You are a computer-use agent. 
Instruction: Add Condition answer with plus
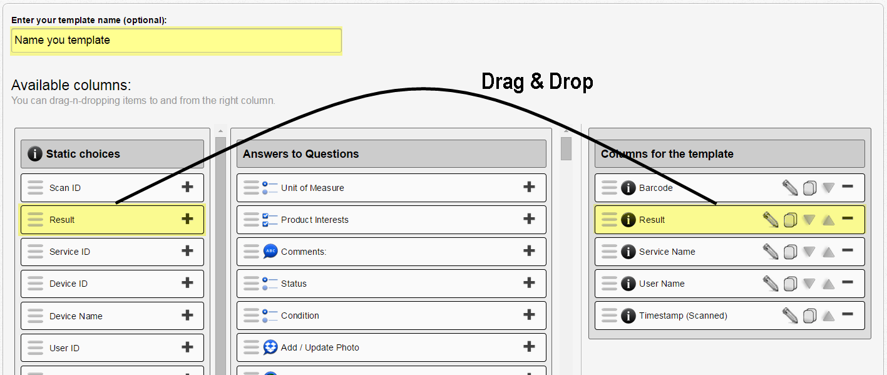tap(529, 315)
